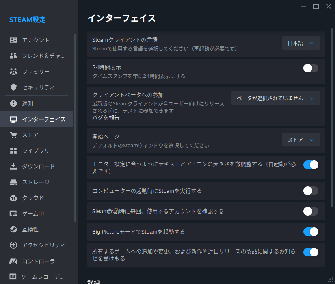Click the クライアントベータへの参加 label
The width and height of the screenshot is (335, 284).
(x=128, y=95)
